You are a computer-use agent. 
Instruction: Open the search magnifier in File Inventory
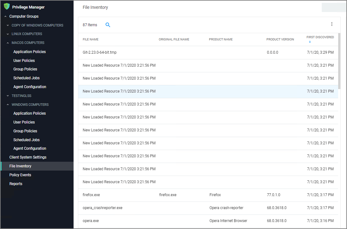pos(108,24)
